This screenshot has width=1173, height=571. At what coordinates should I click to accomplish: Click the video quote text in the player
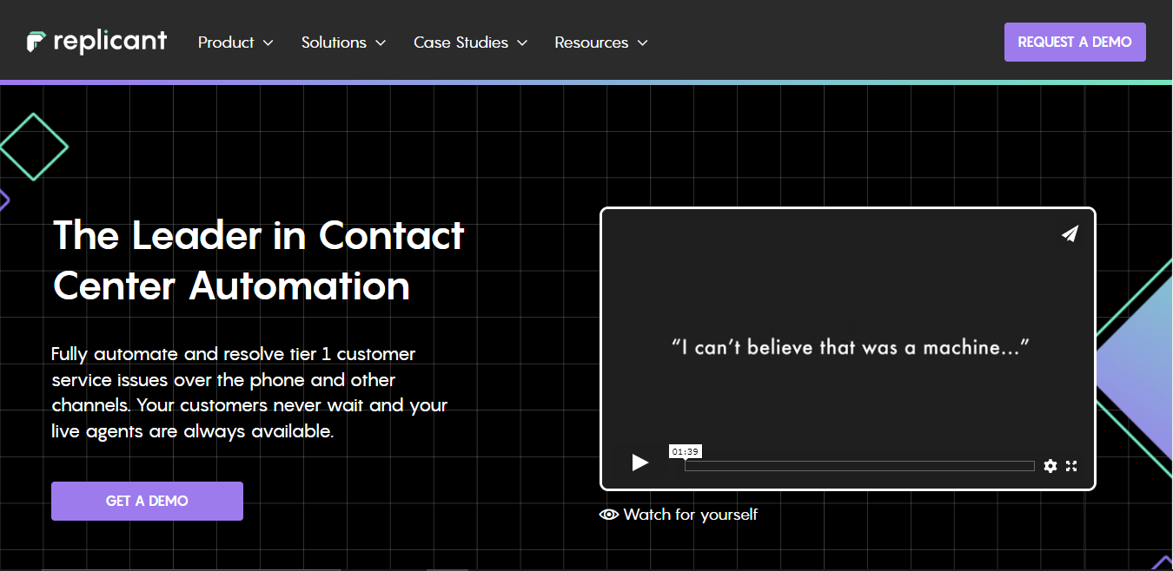click(x=850, y=347)
